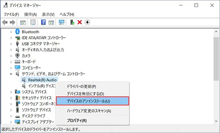Open the Help question mark icon

pos(43,22)
